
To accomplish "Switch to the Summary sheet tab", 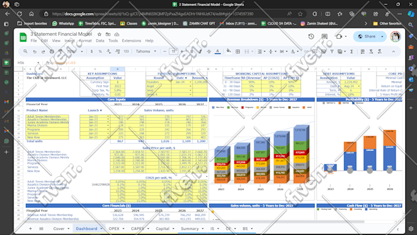I will (x=190, y=229).
